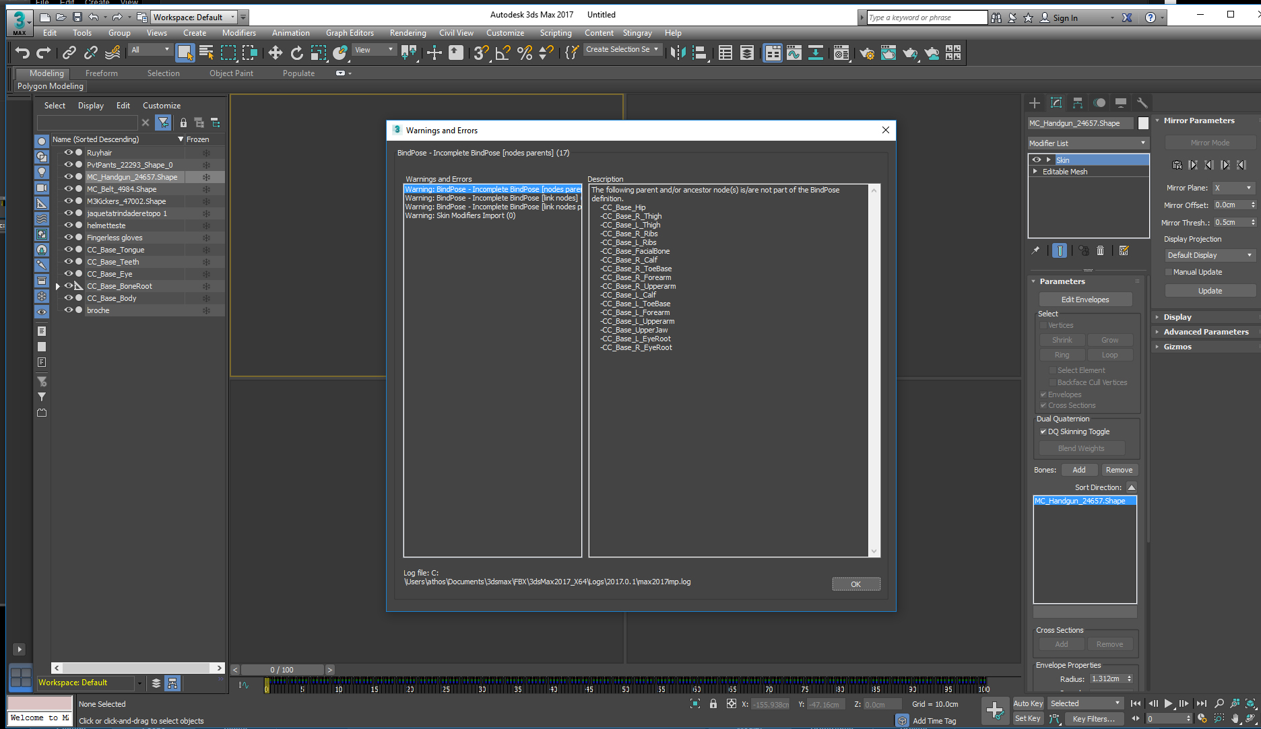The height and width of the screenshot is (729, 1261).
Task: Toggle the Angle Snap icon
Action: pyautogui.click(x=503, y=53)
